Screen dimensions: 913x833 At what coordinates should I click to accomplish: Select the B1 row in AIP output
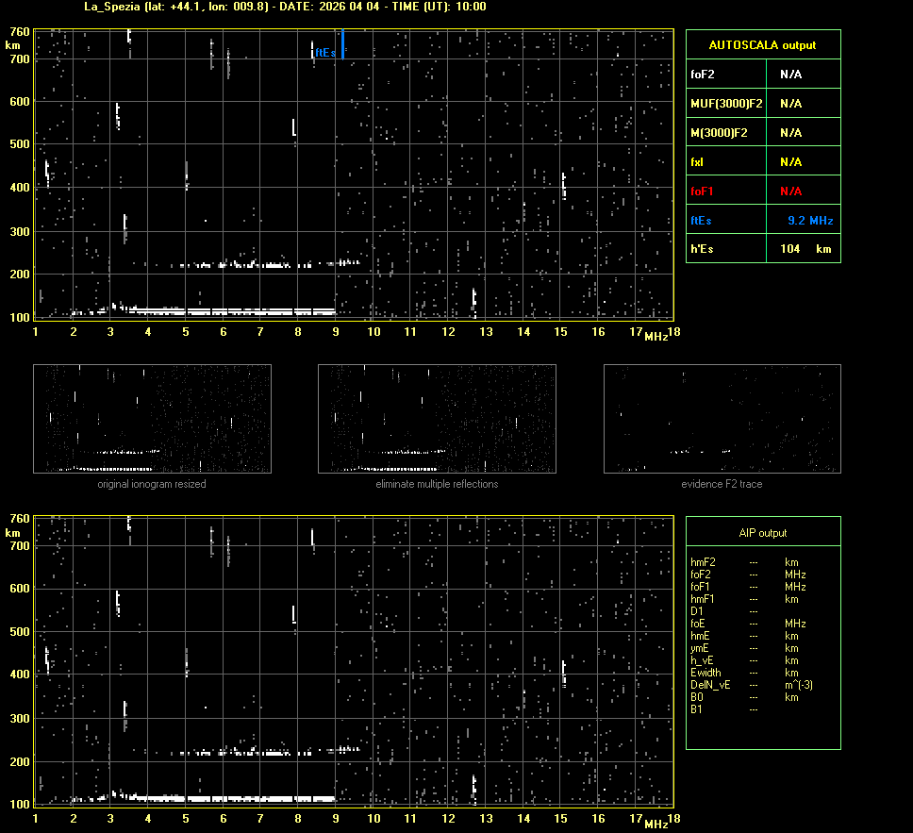pyautogui.click(x=697, y=709)
